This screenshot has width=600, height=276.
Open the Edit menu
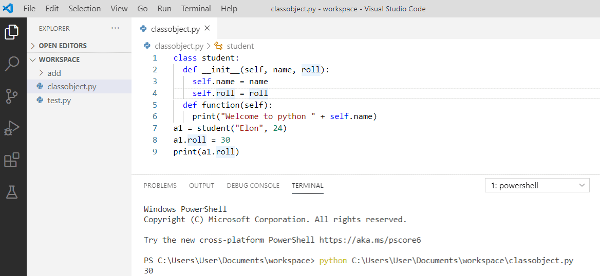[x=52, y=8]
